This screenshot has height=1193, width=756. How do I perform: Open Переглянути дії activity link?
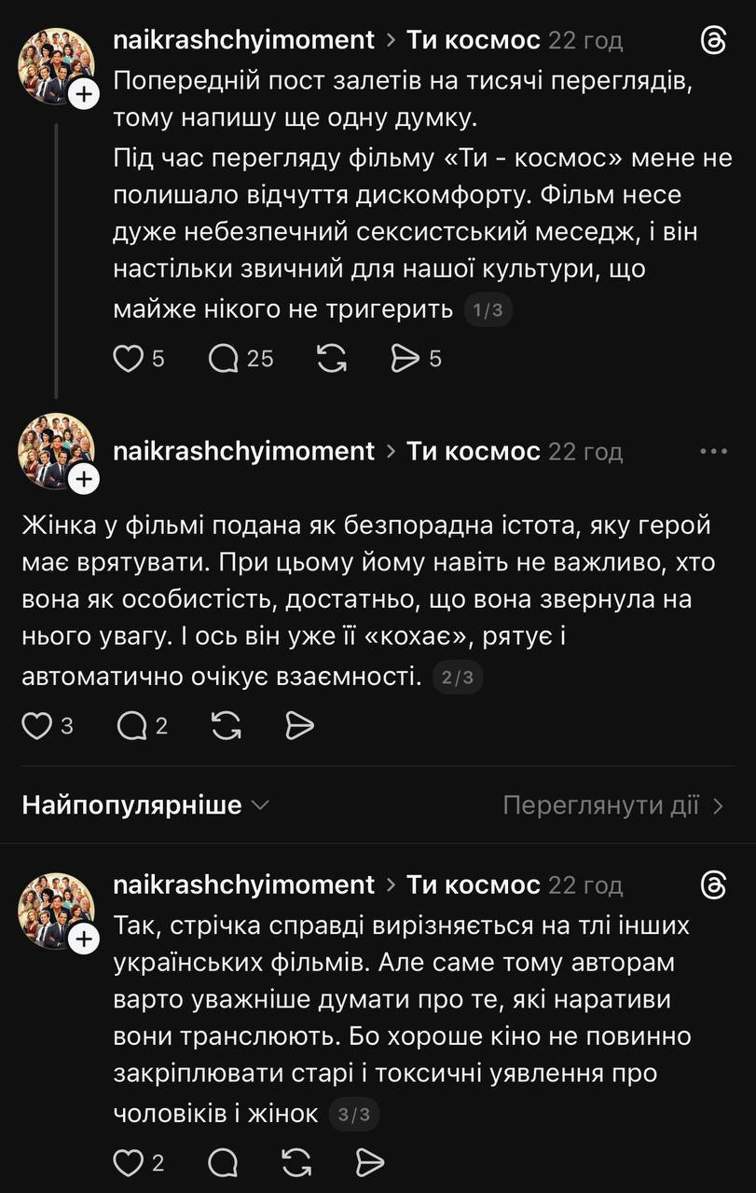612,805
